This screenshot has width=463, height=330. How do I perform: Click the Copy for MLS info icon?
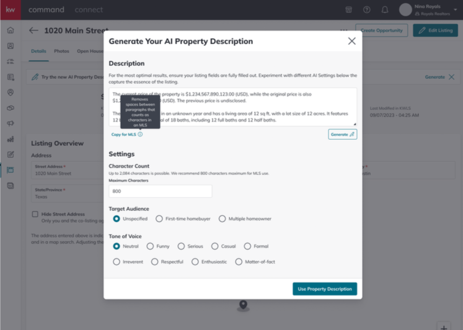(140, 135)
